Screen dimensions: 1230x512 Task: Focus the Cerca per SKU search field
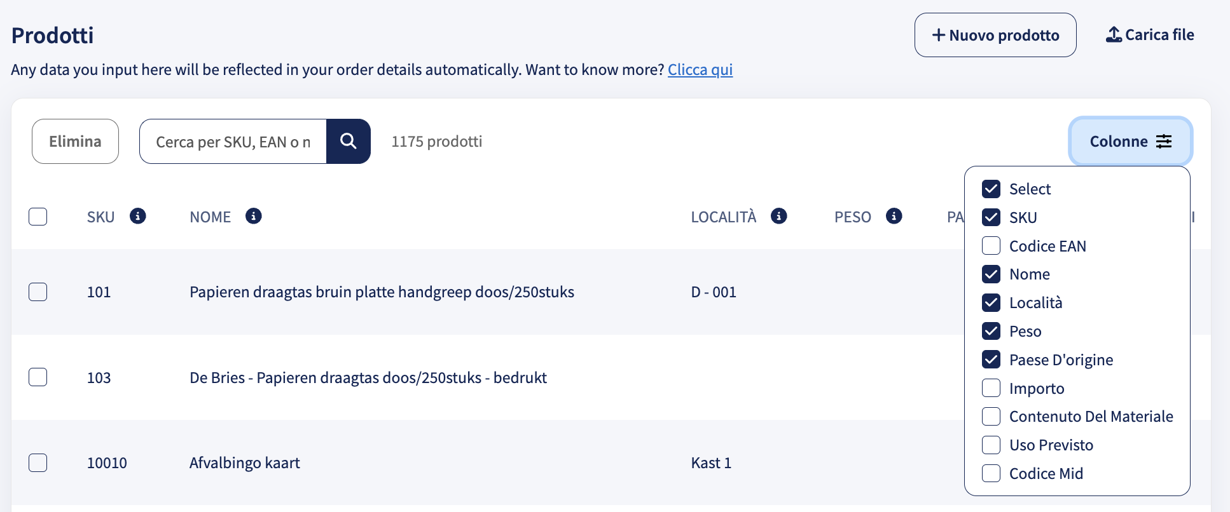pyautogui.click(x=233, y=141)
